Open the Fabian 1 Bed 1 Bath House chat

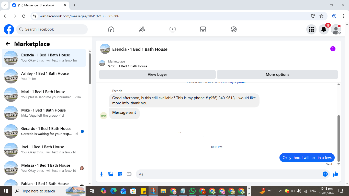click(x=44, y=182)
